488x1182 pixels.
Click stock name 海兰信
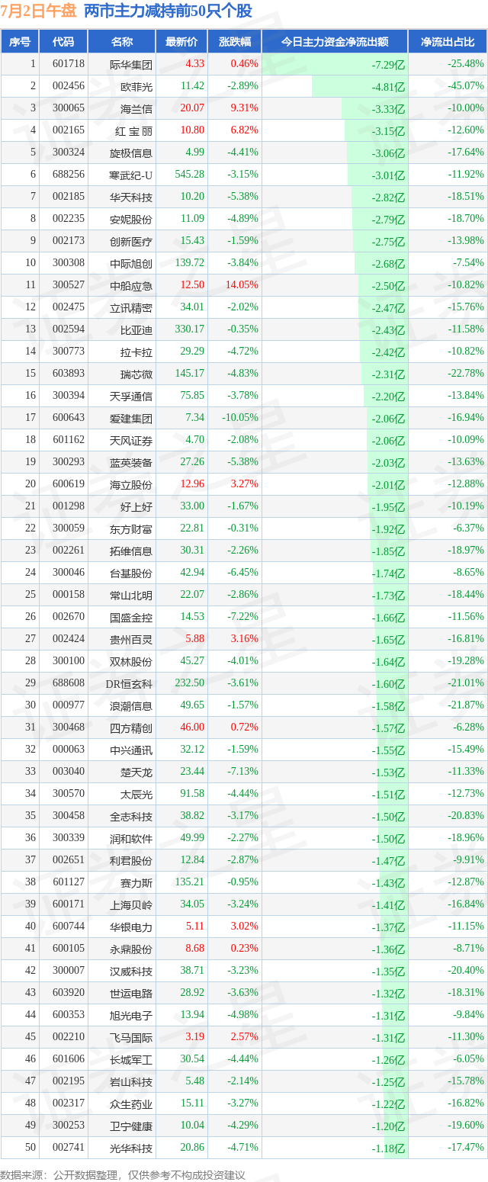pos(136,109)
